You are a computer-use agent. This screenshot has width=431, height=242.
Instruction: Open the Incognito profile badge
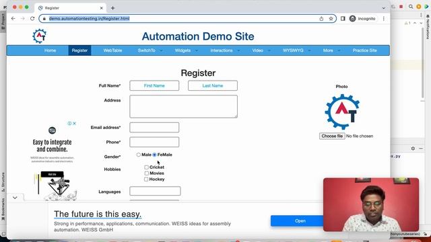pyautogui.click(x=362, y=19)
